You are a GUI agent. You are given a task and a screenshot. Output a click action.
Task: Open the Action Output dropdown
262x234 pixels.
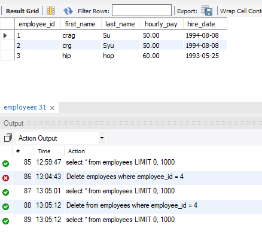[102, 138]
